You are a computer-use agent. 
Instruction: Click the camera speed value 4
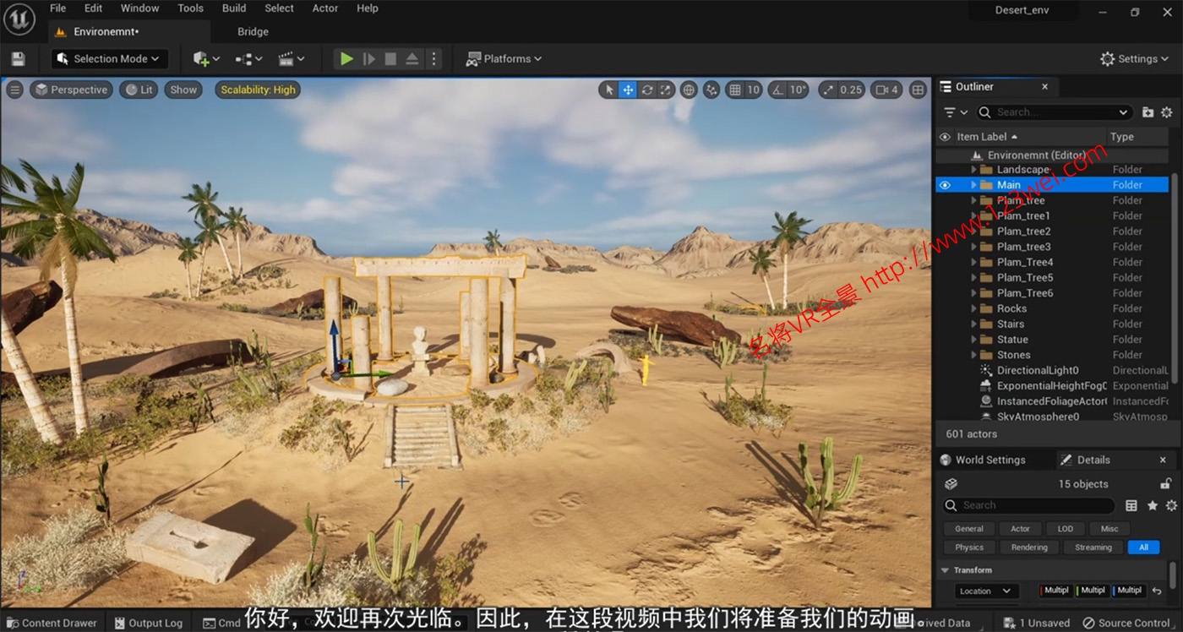[893, 89]
